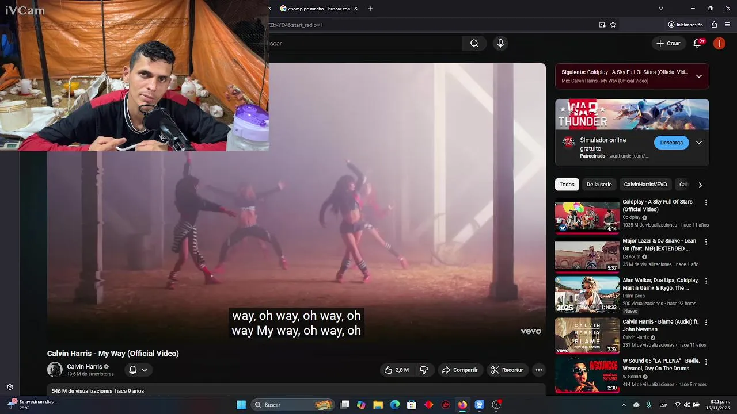Open the War Thunder ad banner
Image resolution: width=737 pixels, height=414 pixels.
click(632, 114)
